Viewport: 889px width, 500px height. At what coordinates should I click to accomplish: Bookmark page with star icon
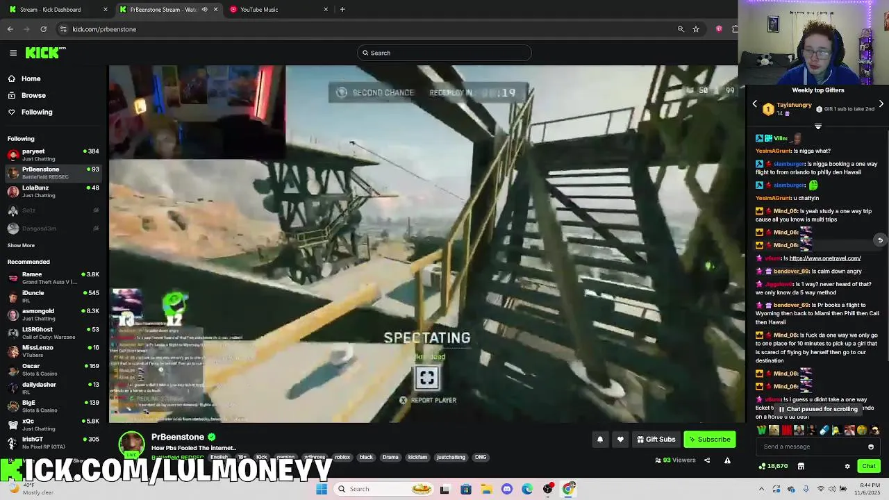point(696,29)
